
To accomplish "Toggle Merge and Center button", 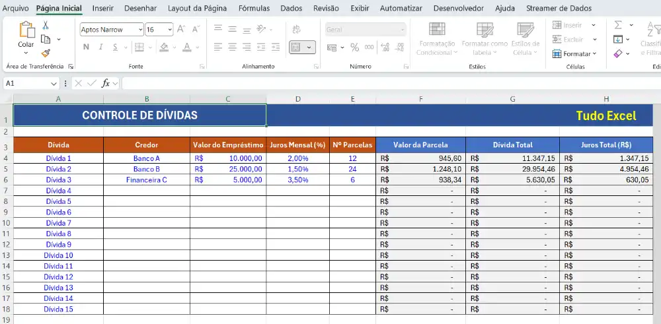I will [296, 47].
